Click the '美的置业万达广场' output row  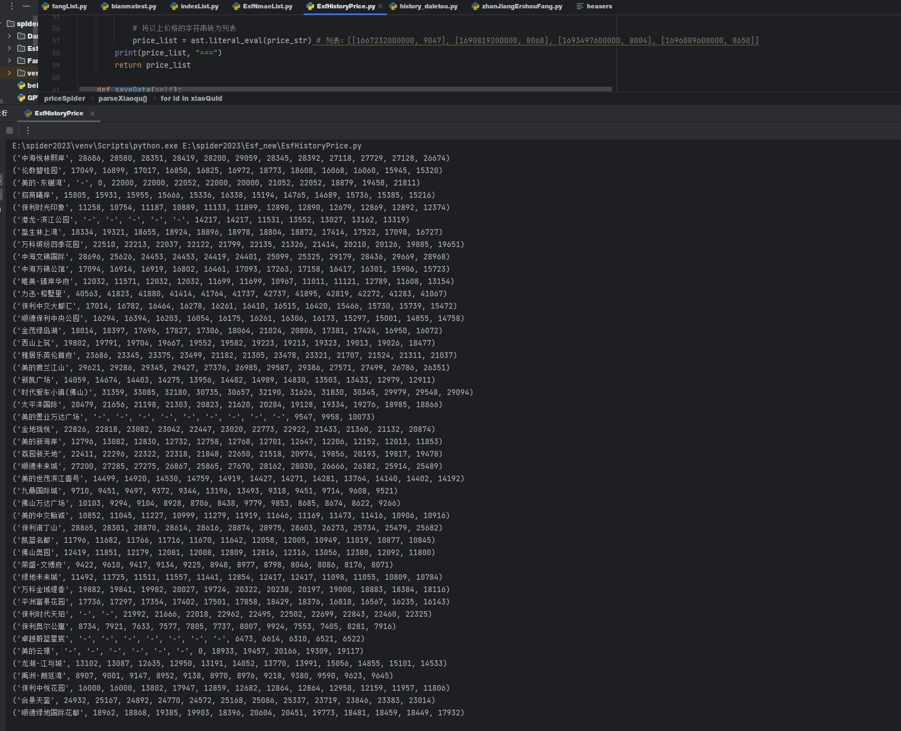(194, 417)
